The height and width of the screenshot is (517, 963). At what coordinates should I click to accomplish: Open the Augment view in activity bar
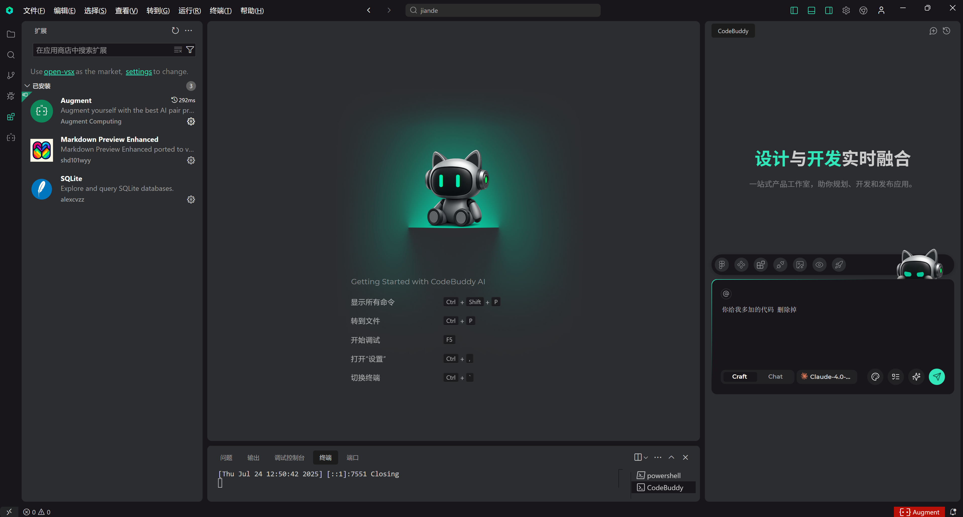pyautogui.click(x=11, y=137)
